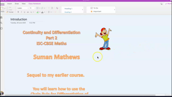Toggle italic formatting
The image size is (172, 97).
point(21,12)
